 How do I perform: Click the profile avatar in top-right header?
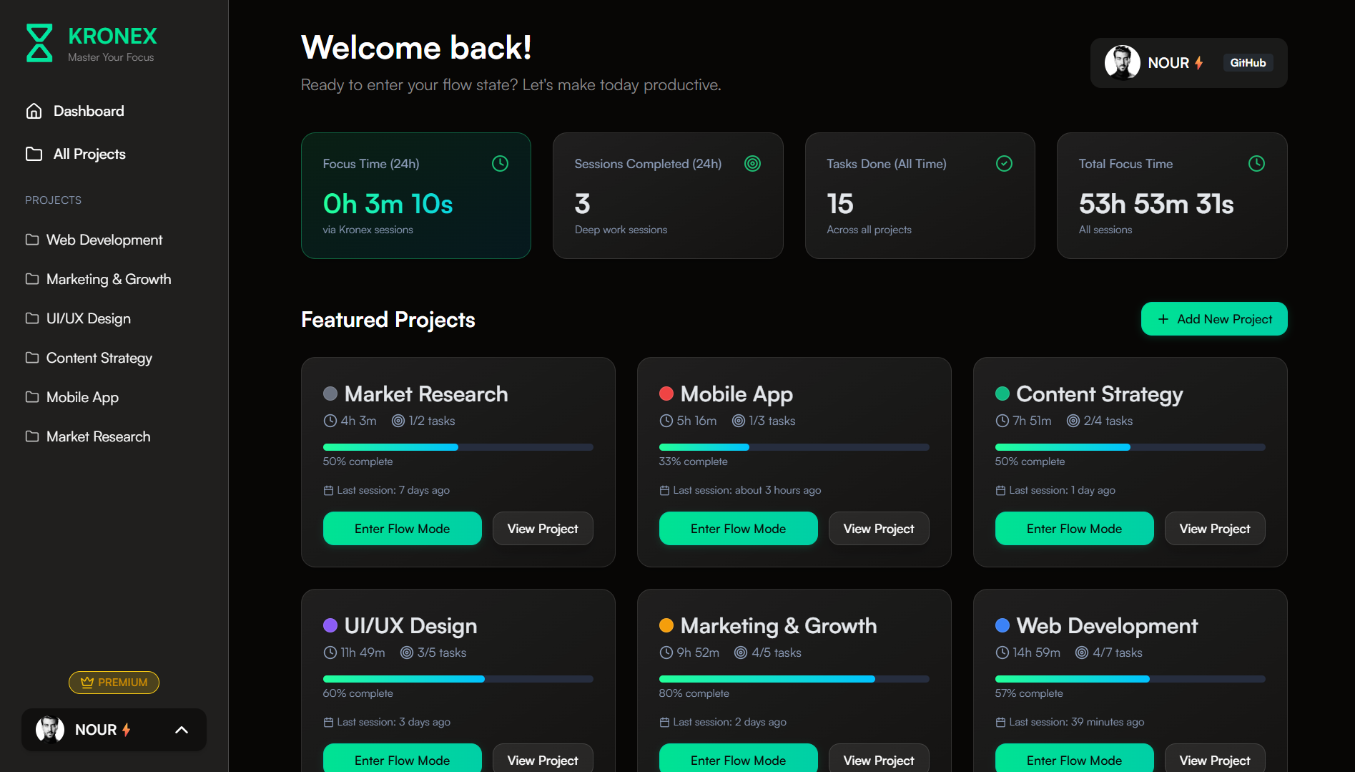pyautogui.click(x=1122, y=63)
